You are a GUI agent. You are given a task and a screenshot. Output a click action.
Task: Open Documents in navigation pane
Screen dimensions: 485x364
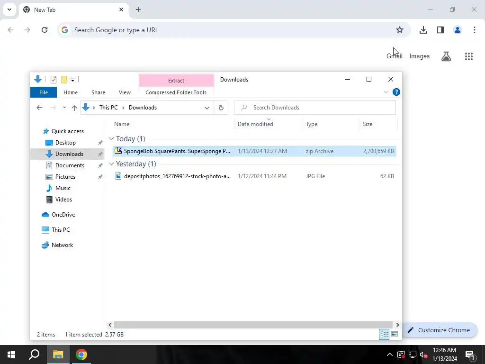[x=70, y=165]
